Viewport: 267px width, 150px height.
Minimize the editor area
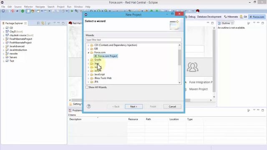pos(208,23)
